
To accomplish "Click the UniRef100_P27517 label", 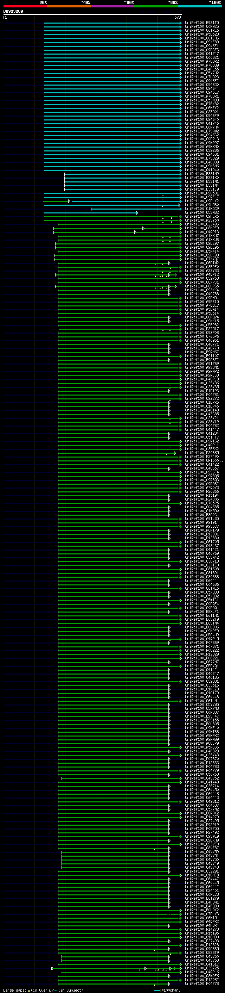I will tap(202, 329).
